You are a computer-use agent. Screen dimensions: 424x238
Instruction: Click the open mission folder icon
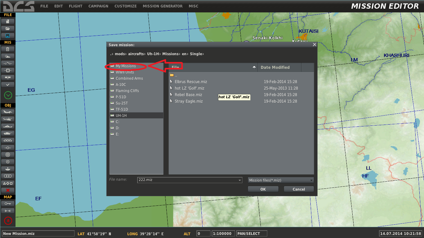tap(8, 29)
